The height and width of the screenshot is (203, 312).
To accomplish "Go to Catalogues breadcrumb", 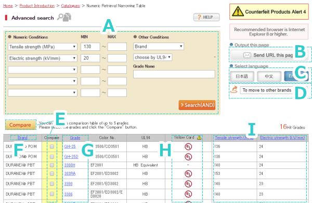I will pyautogui.click(x=70, y=6).
